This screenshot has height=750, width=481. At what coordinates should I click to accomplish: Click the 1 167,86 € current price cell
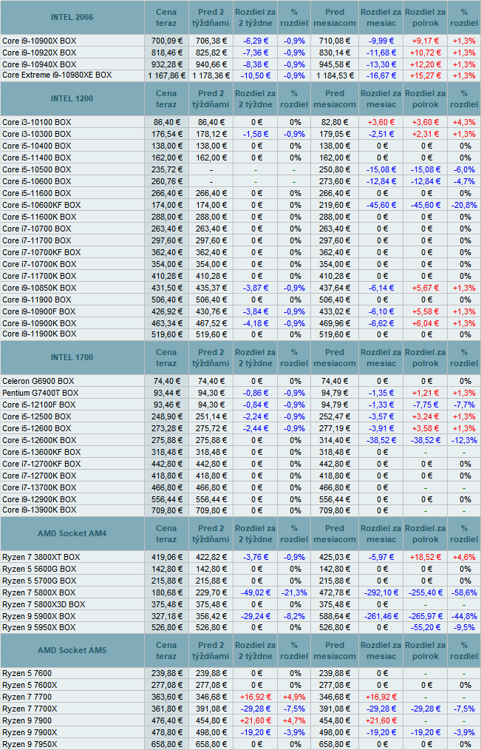point(166,75)
